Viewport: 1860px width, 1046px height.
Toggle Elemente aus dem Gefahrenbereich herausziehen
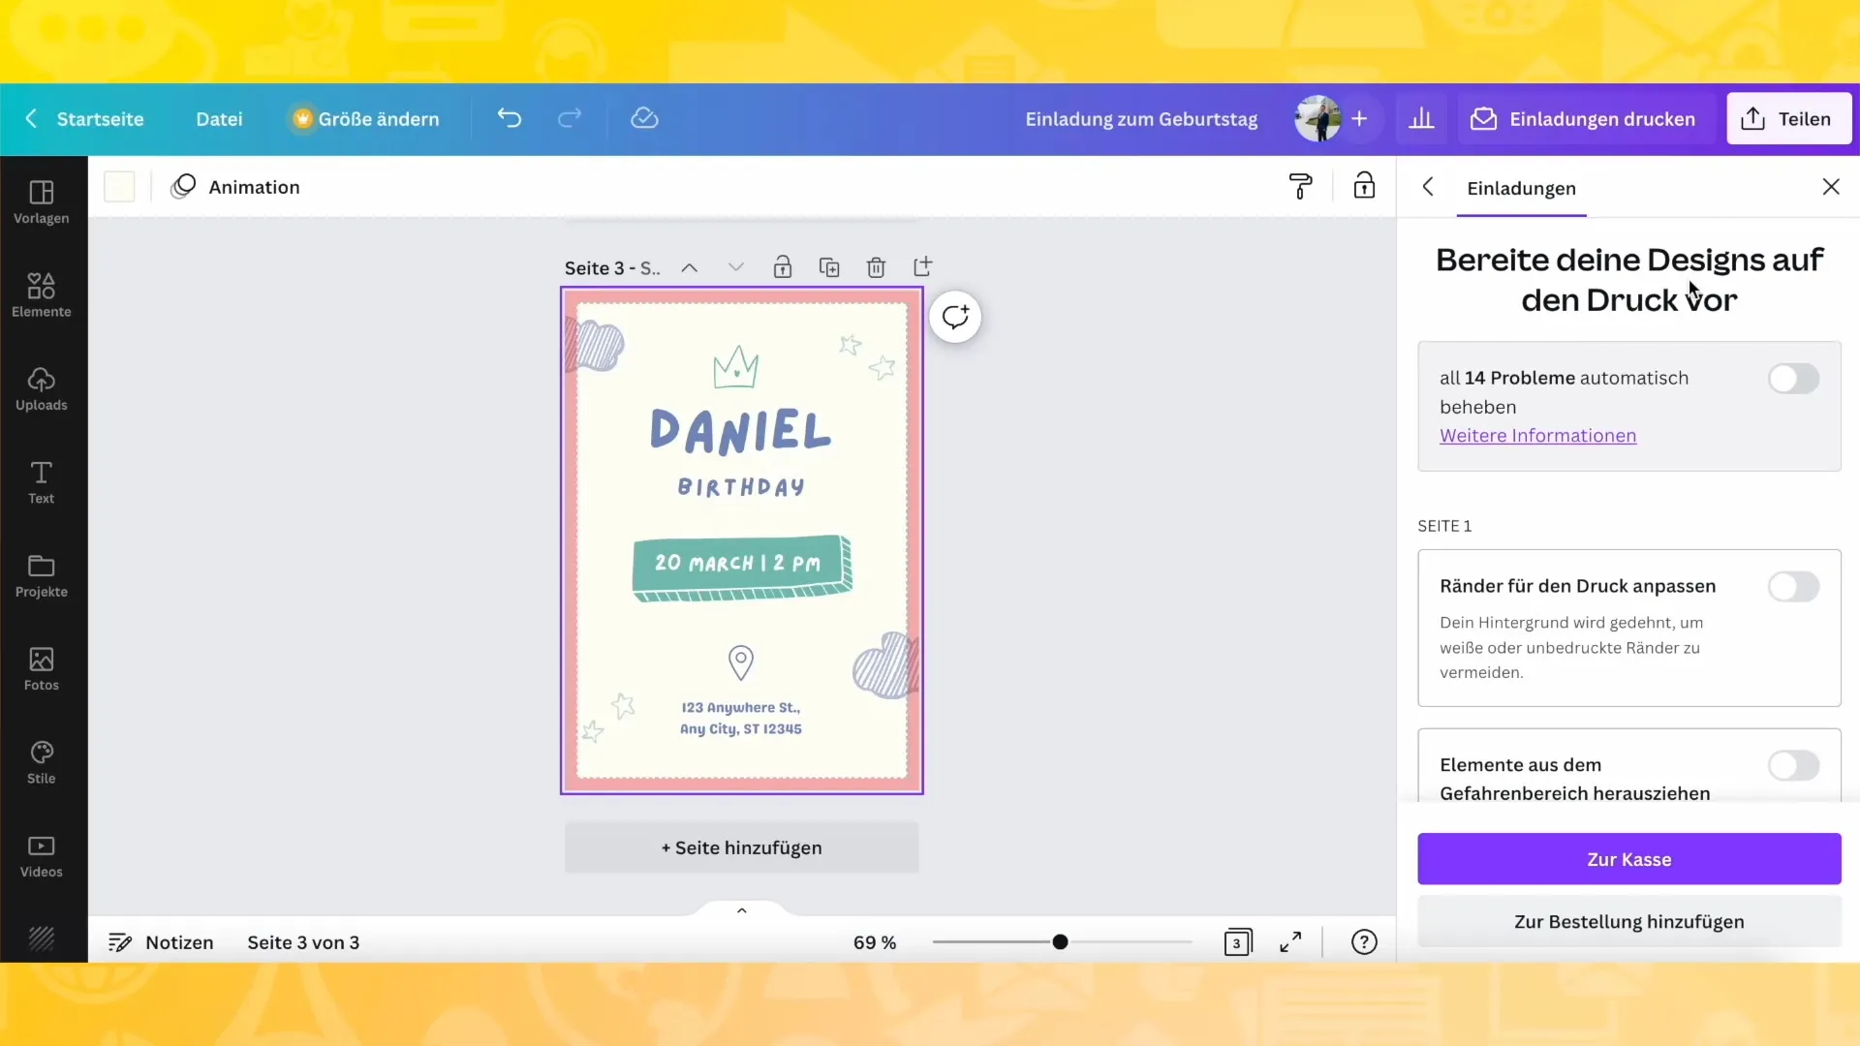[1793, 766]
